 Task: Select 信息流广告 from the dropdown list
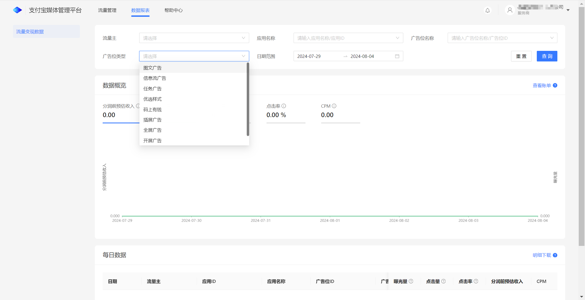pyautogui.click(x=155, y=78)
